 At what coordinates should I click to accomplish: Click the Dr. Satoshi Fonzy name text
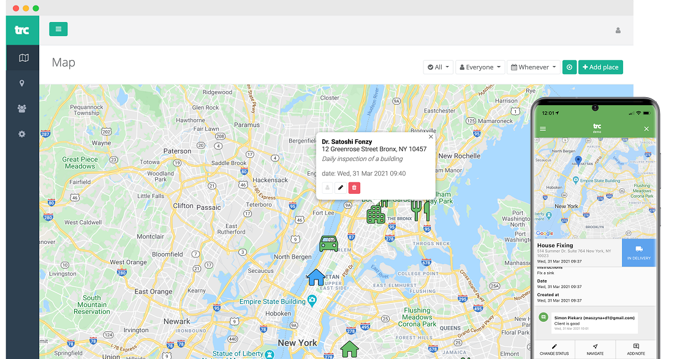tap(347, 141)
